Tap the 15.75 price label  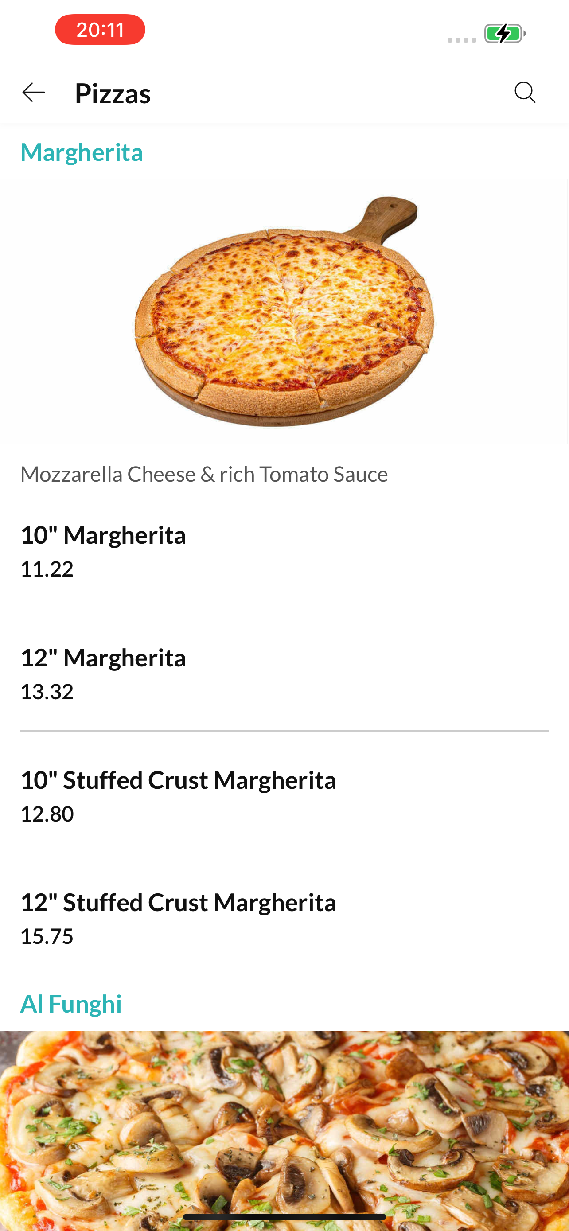pyautogui.click(x=47, y=936)
